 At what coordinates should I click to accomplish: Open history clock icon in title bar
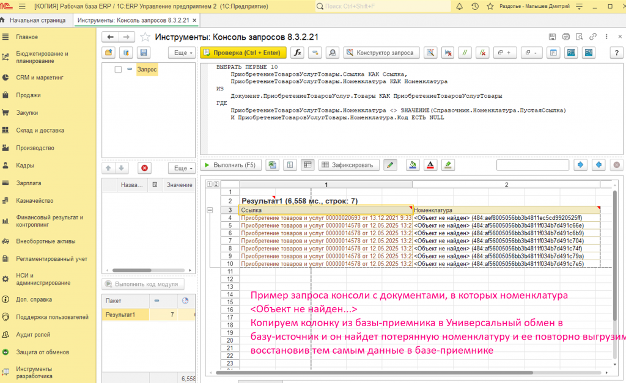tap(474, 6)
